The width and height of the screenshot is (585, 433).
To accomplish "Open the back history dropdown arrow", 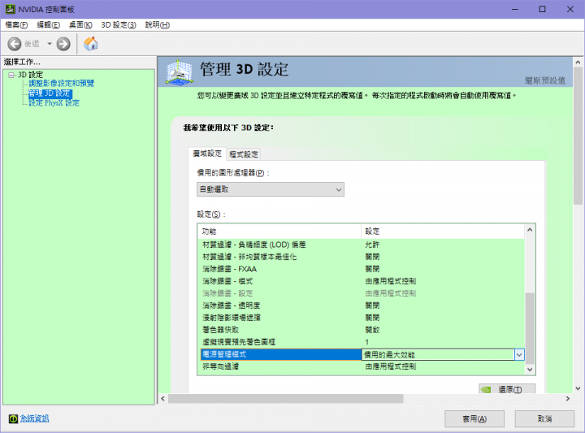I will click(50, 44).
